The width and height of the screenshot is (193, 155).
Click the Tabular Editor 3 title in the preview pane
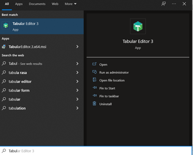point(138,41)
